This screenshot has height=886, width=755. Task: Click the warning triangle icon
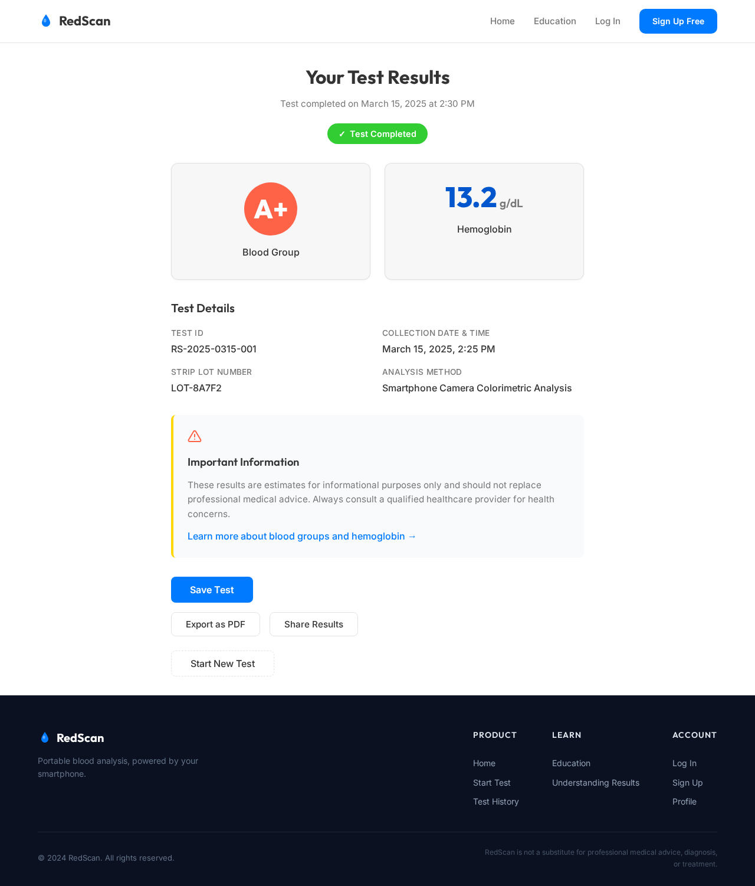click(195, 436)
